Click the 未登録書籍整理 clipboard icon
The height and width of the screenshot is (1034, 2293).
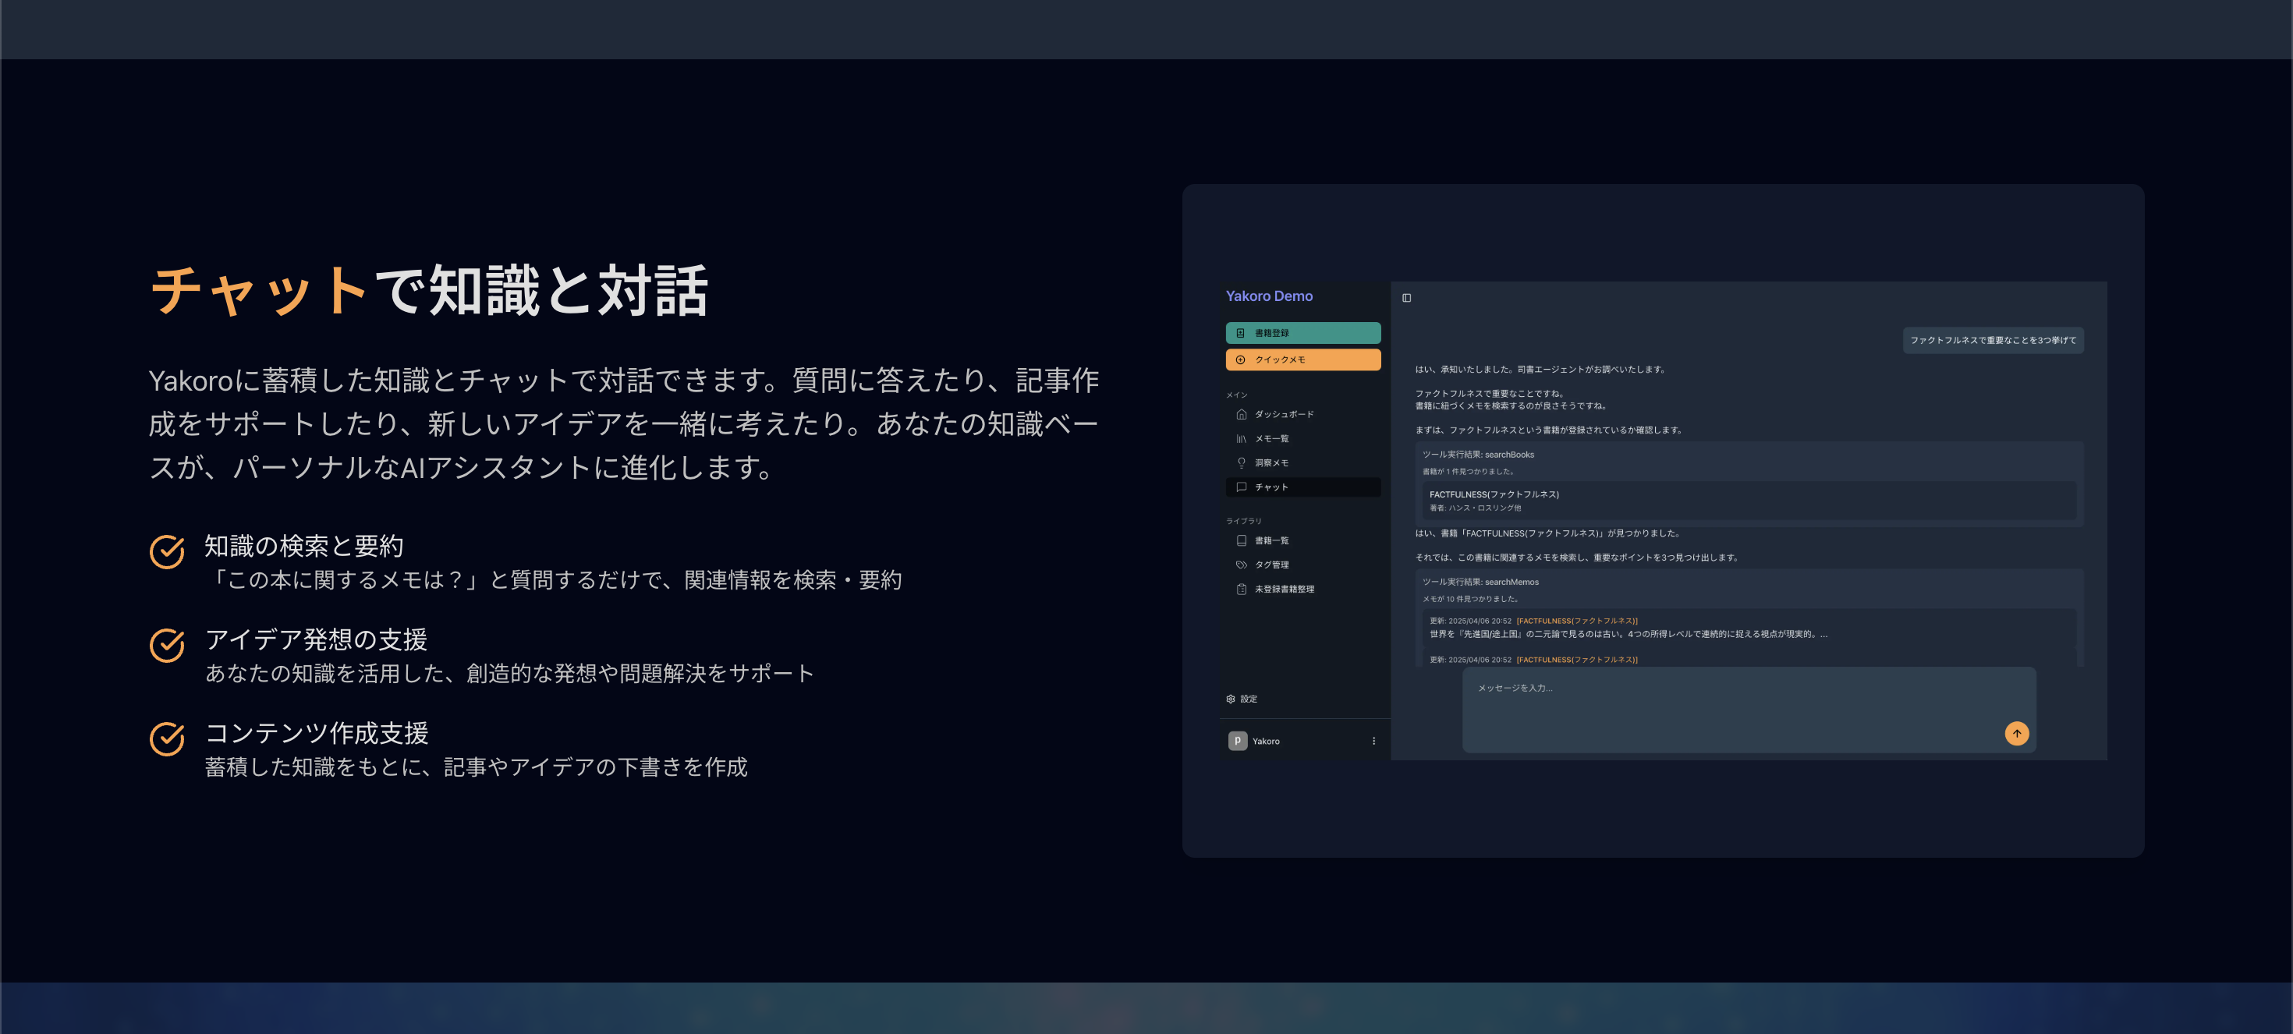pyautogui.click(x=1241, y=589)
